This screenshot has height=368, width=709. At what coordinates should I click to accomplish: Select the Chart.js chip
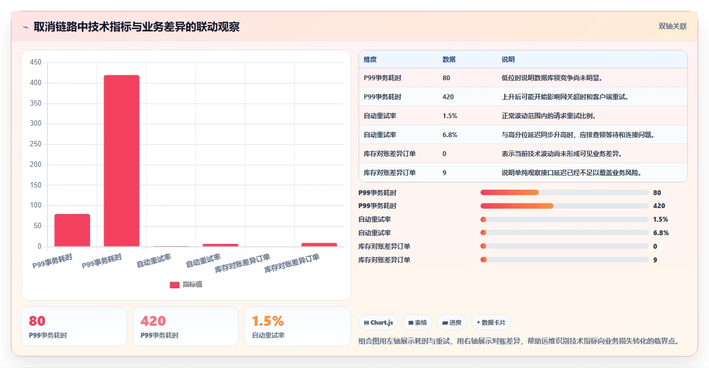click(x=378, y=322)
